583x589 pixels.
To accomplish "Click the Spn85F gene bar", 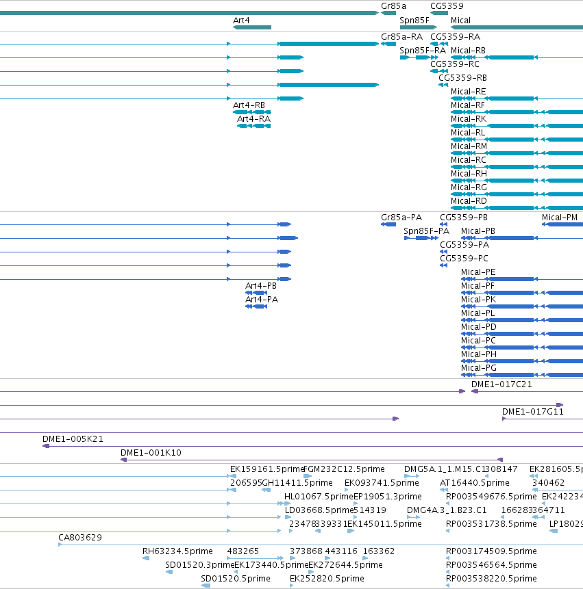I will pyautogui.click(x=419, y=27).
